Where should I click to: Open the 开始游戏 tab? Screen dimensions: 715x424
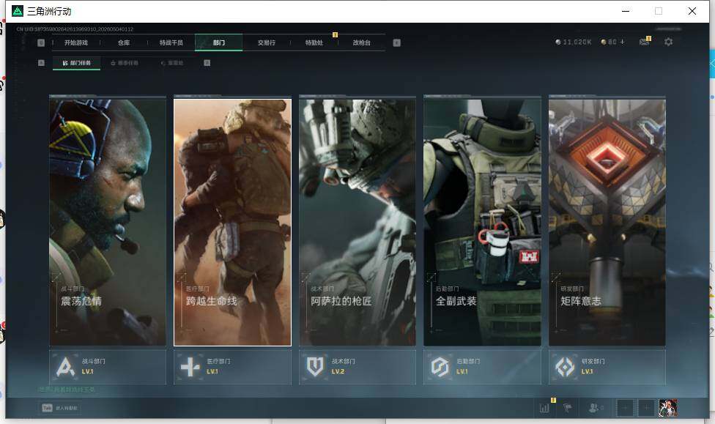(x=75, y=42)
